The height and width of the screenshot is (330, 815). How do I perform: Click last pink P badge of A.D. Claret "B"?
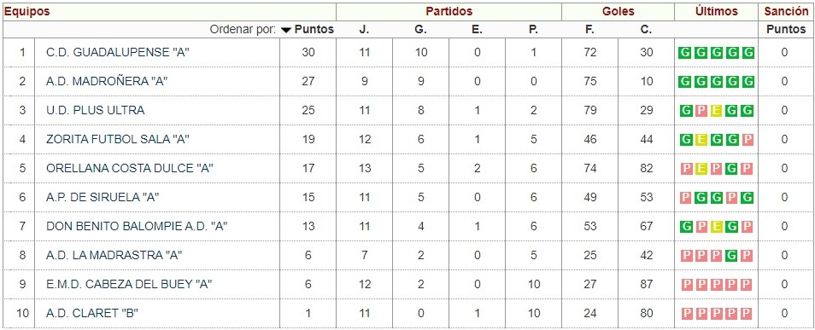[x=748, y=314]
